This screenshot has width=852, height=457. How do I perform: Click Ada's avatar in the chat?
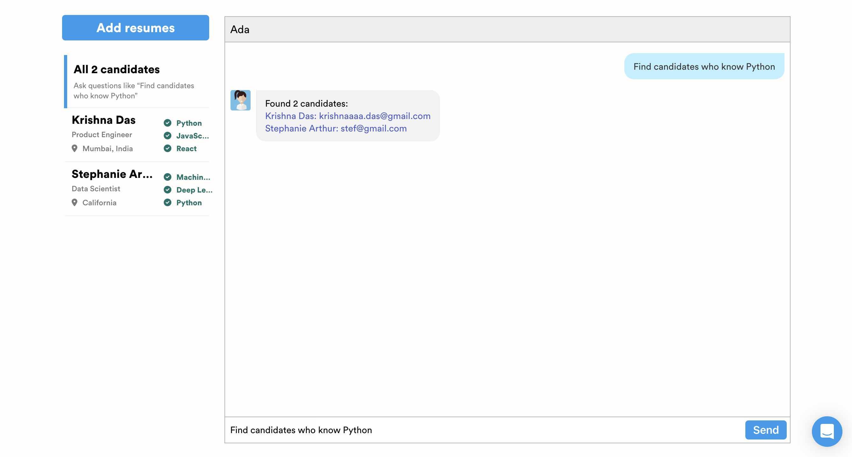[240, 100]
